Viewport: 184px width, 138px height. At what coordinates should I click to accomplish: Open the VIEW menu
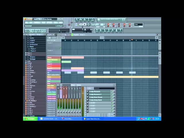tap(43, 22)
